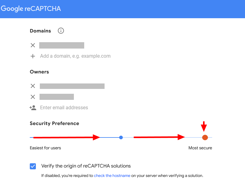Click the add-person icon beside email addresses

coord(33,107)
